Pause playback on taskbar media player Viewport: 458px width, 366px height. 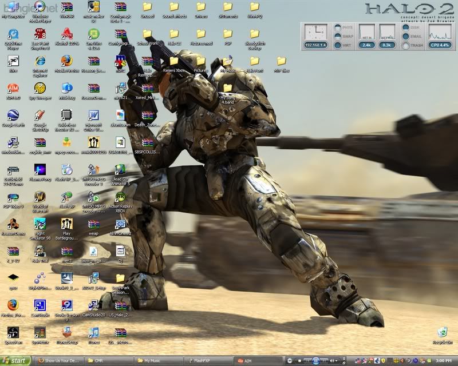tap(316, 361)
